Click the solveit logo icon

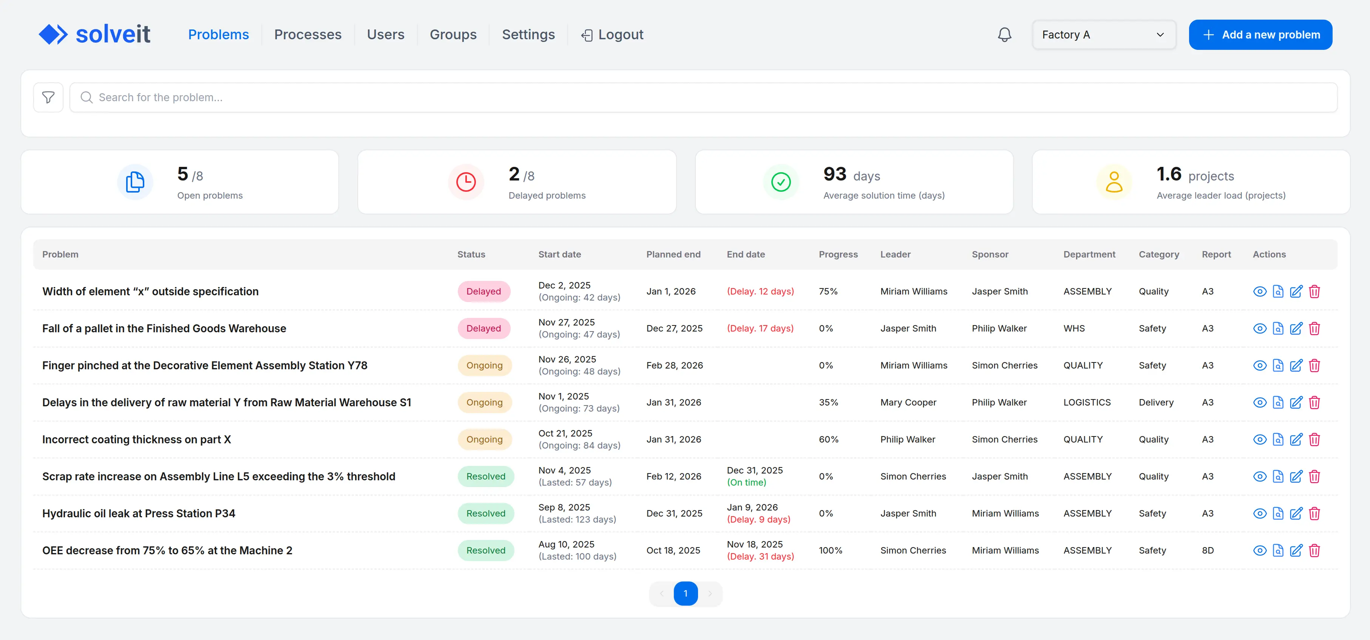[x=54, y=34]
